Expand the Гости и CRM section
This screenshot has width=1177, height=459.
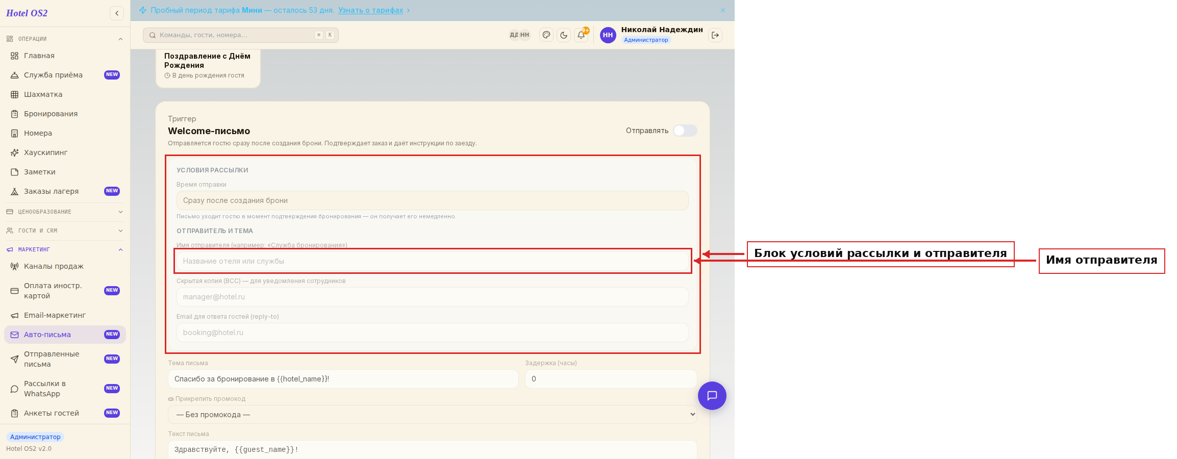click(65, 231)
